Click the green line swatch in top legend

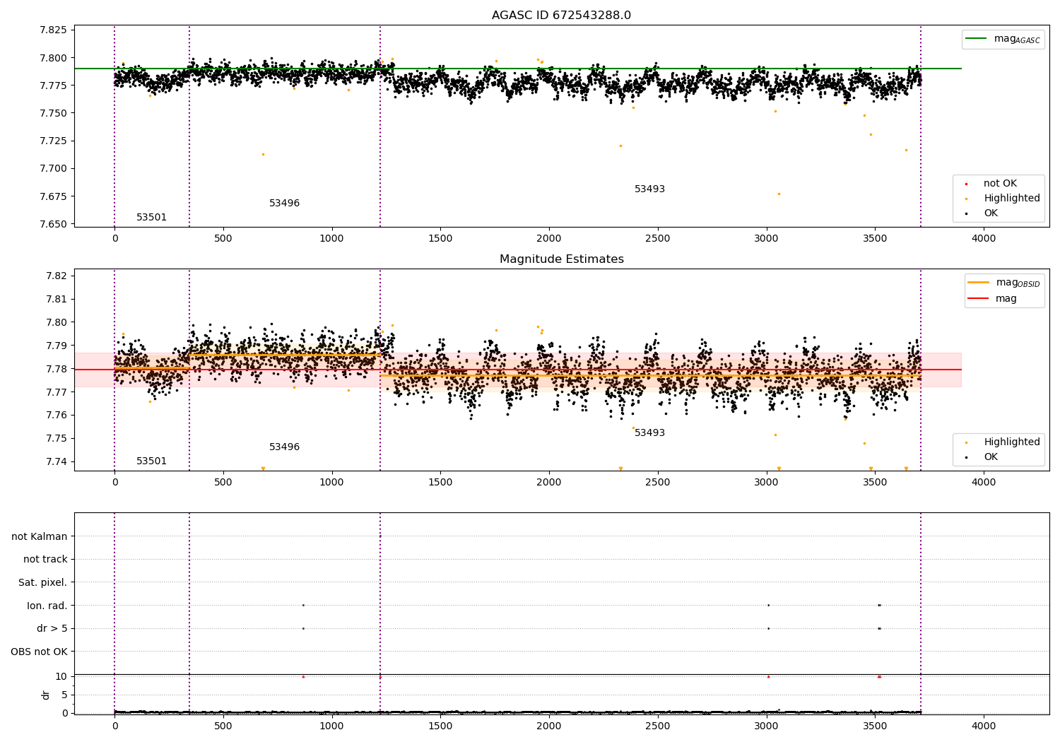(977, 39)
